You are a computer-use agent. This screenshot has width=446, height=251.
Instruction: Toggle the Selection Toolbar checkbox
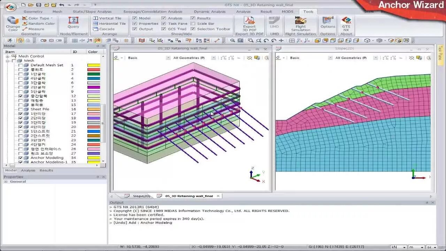193,29
